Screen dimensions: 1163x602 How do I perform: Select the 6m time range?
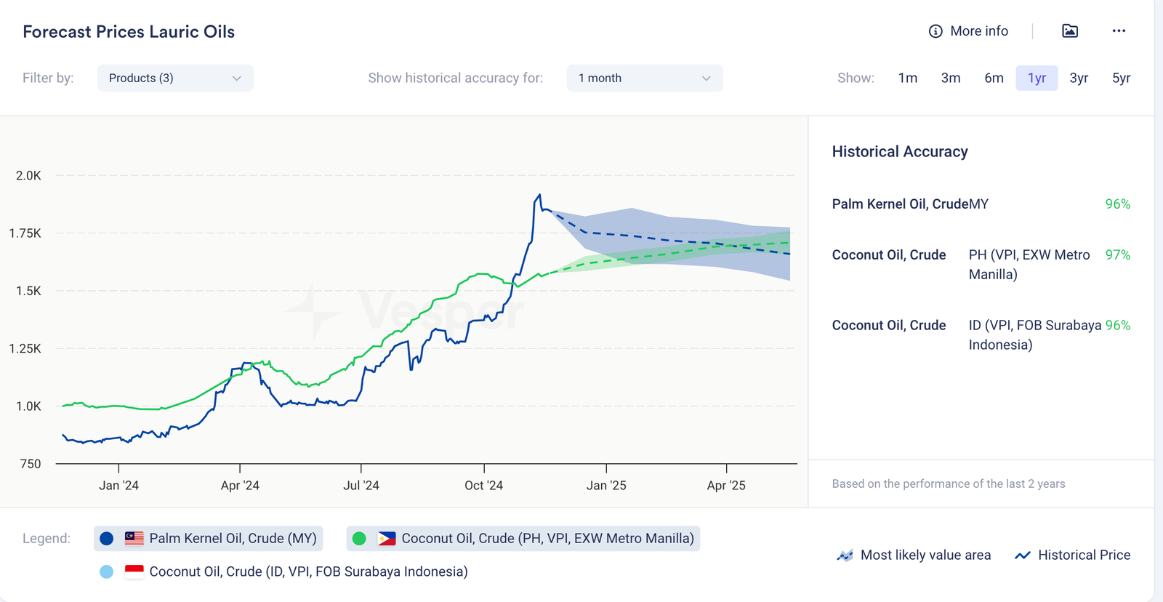(994, 79)
